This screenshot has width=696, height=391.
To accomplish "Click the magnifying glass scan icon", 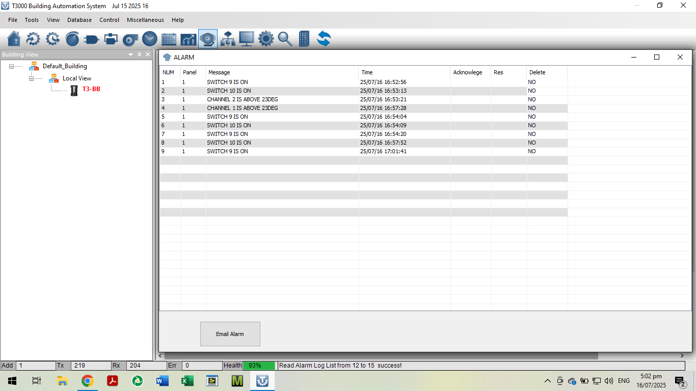I will [285, 39].
